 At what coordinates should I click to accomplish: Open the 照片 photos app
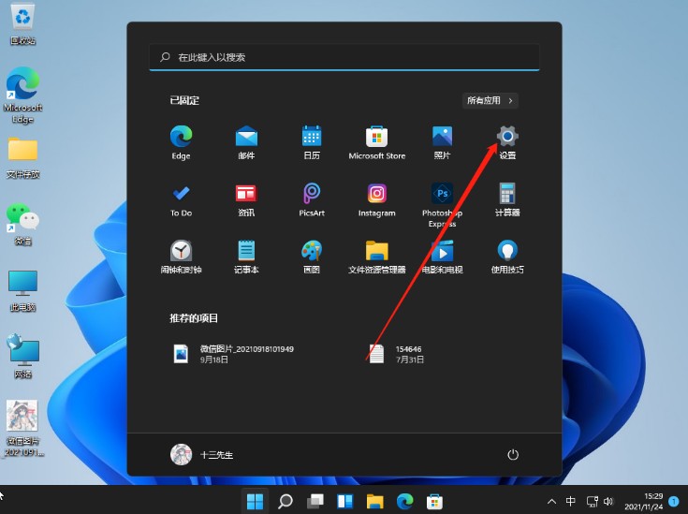442,142
